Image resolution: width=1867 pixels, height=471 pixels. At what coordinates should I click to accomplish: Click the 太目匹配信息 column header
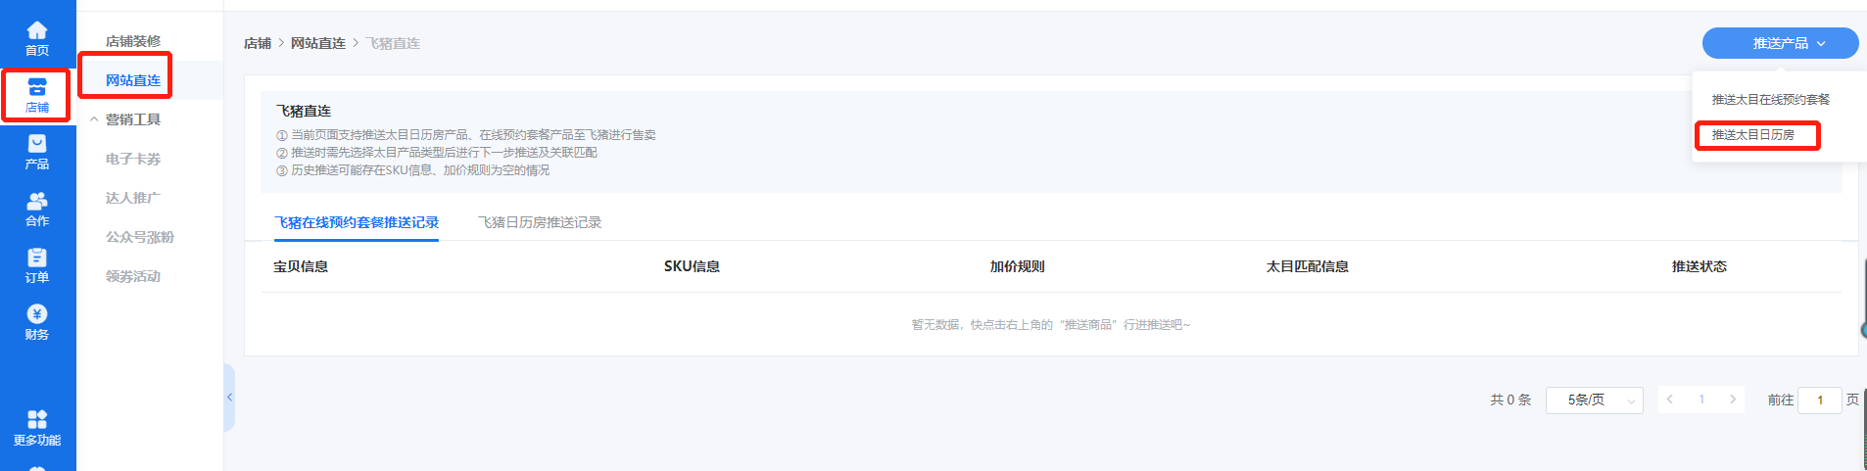pyautogui.click(x=1308, y=266)
